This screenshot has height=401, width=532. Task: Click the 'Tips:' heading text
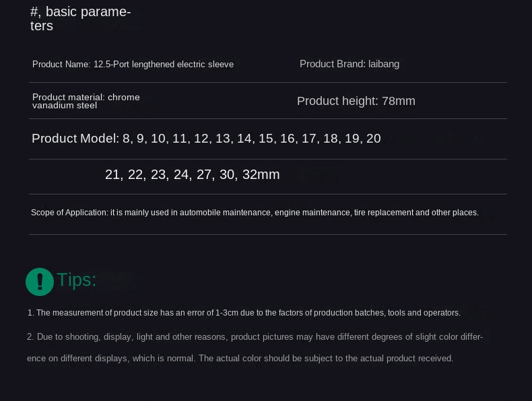(x=77, y=280)
